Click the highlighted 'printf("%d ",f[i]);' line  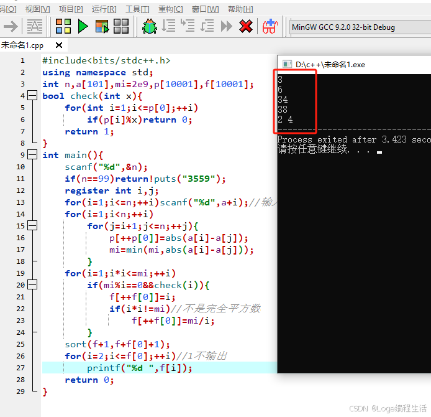(x=140, y=368)
